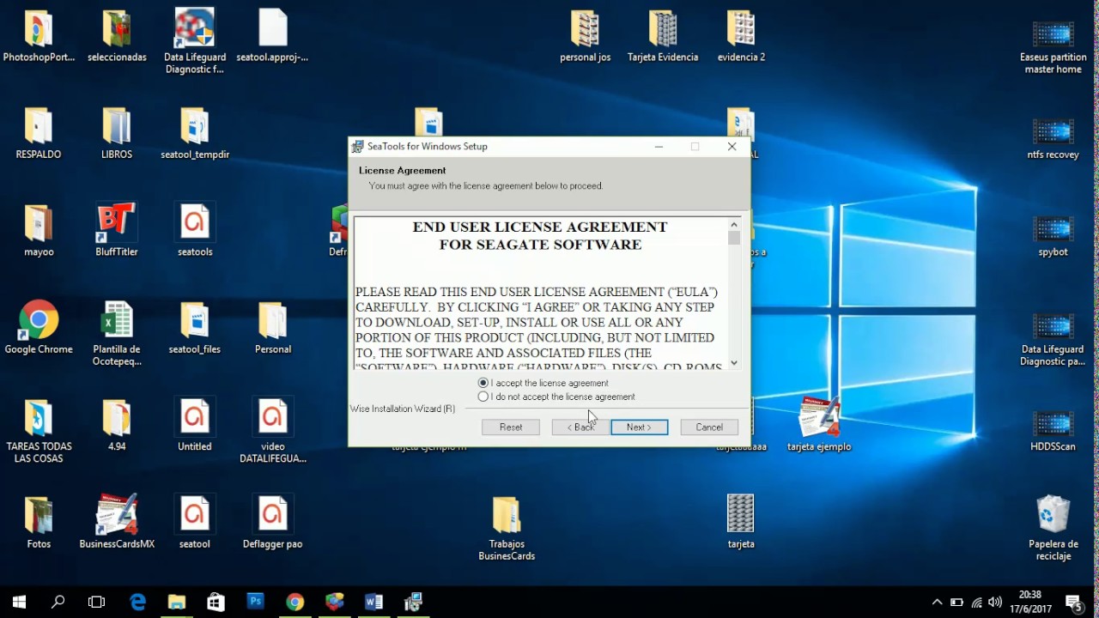Minimize the SeaTools Setup window
This screenshot has height=618, width=1099.
click(x=659, y=147)
